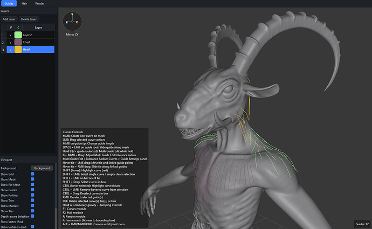372x229 pixels.
Task: Click the Mirror ZY label
Action: (72, 34)
